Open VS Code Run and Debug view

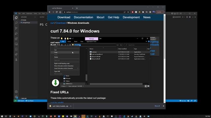click(x=16, y=33)
